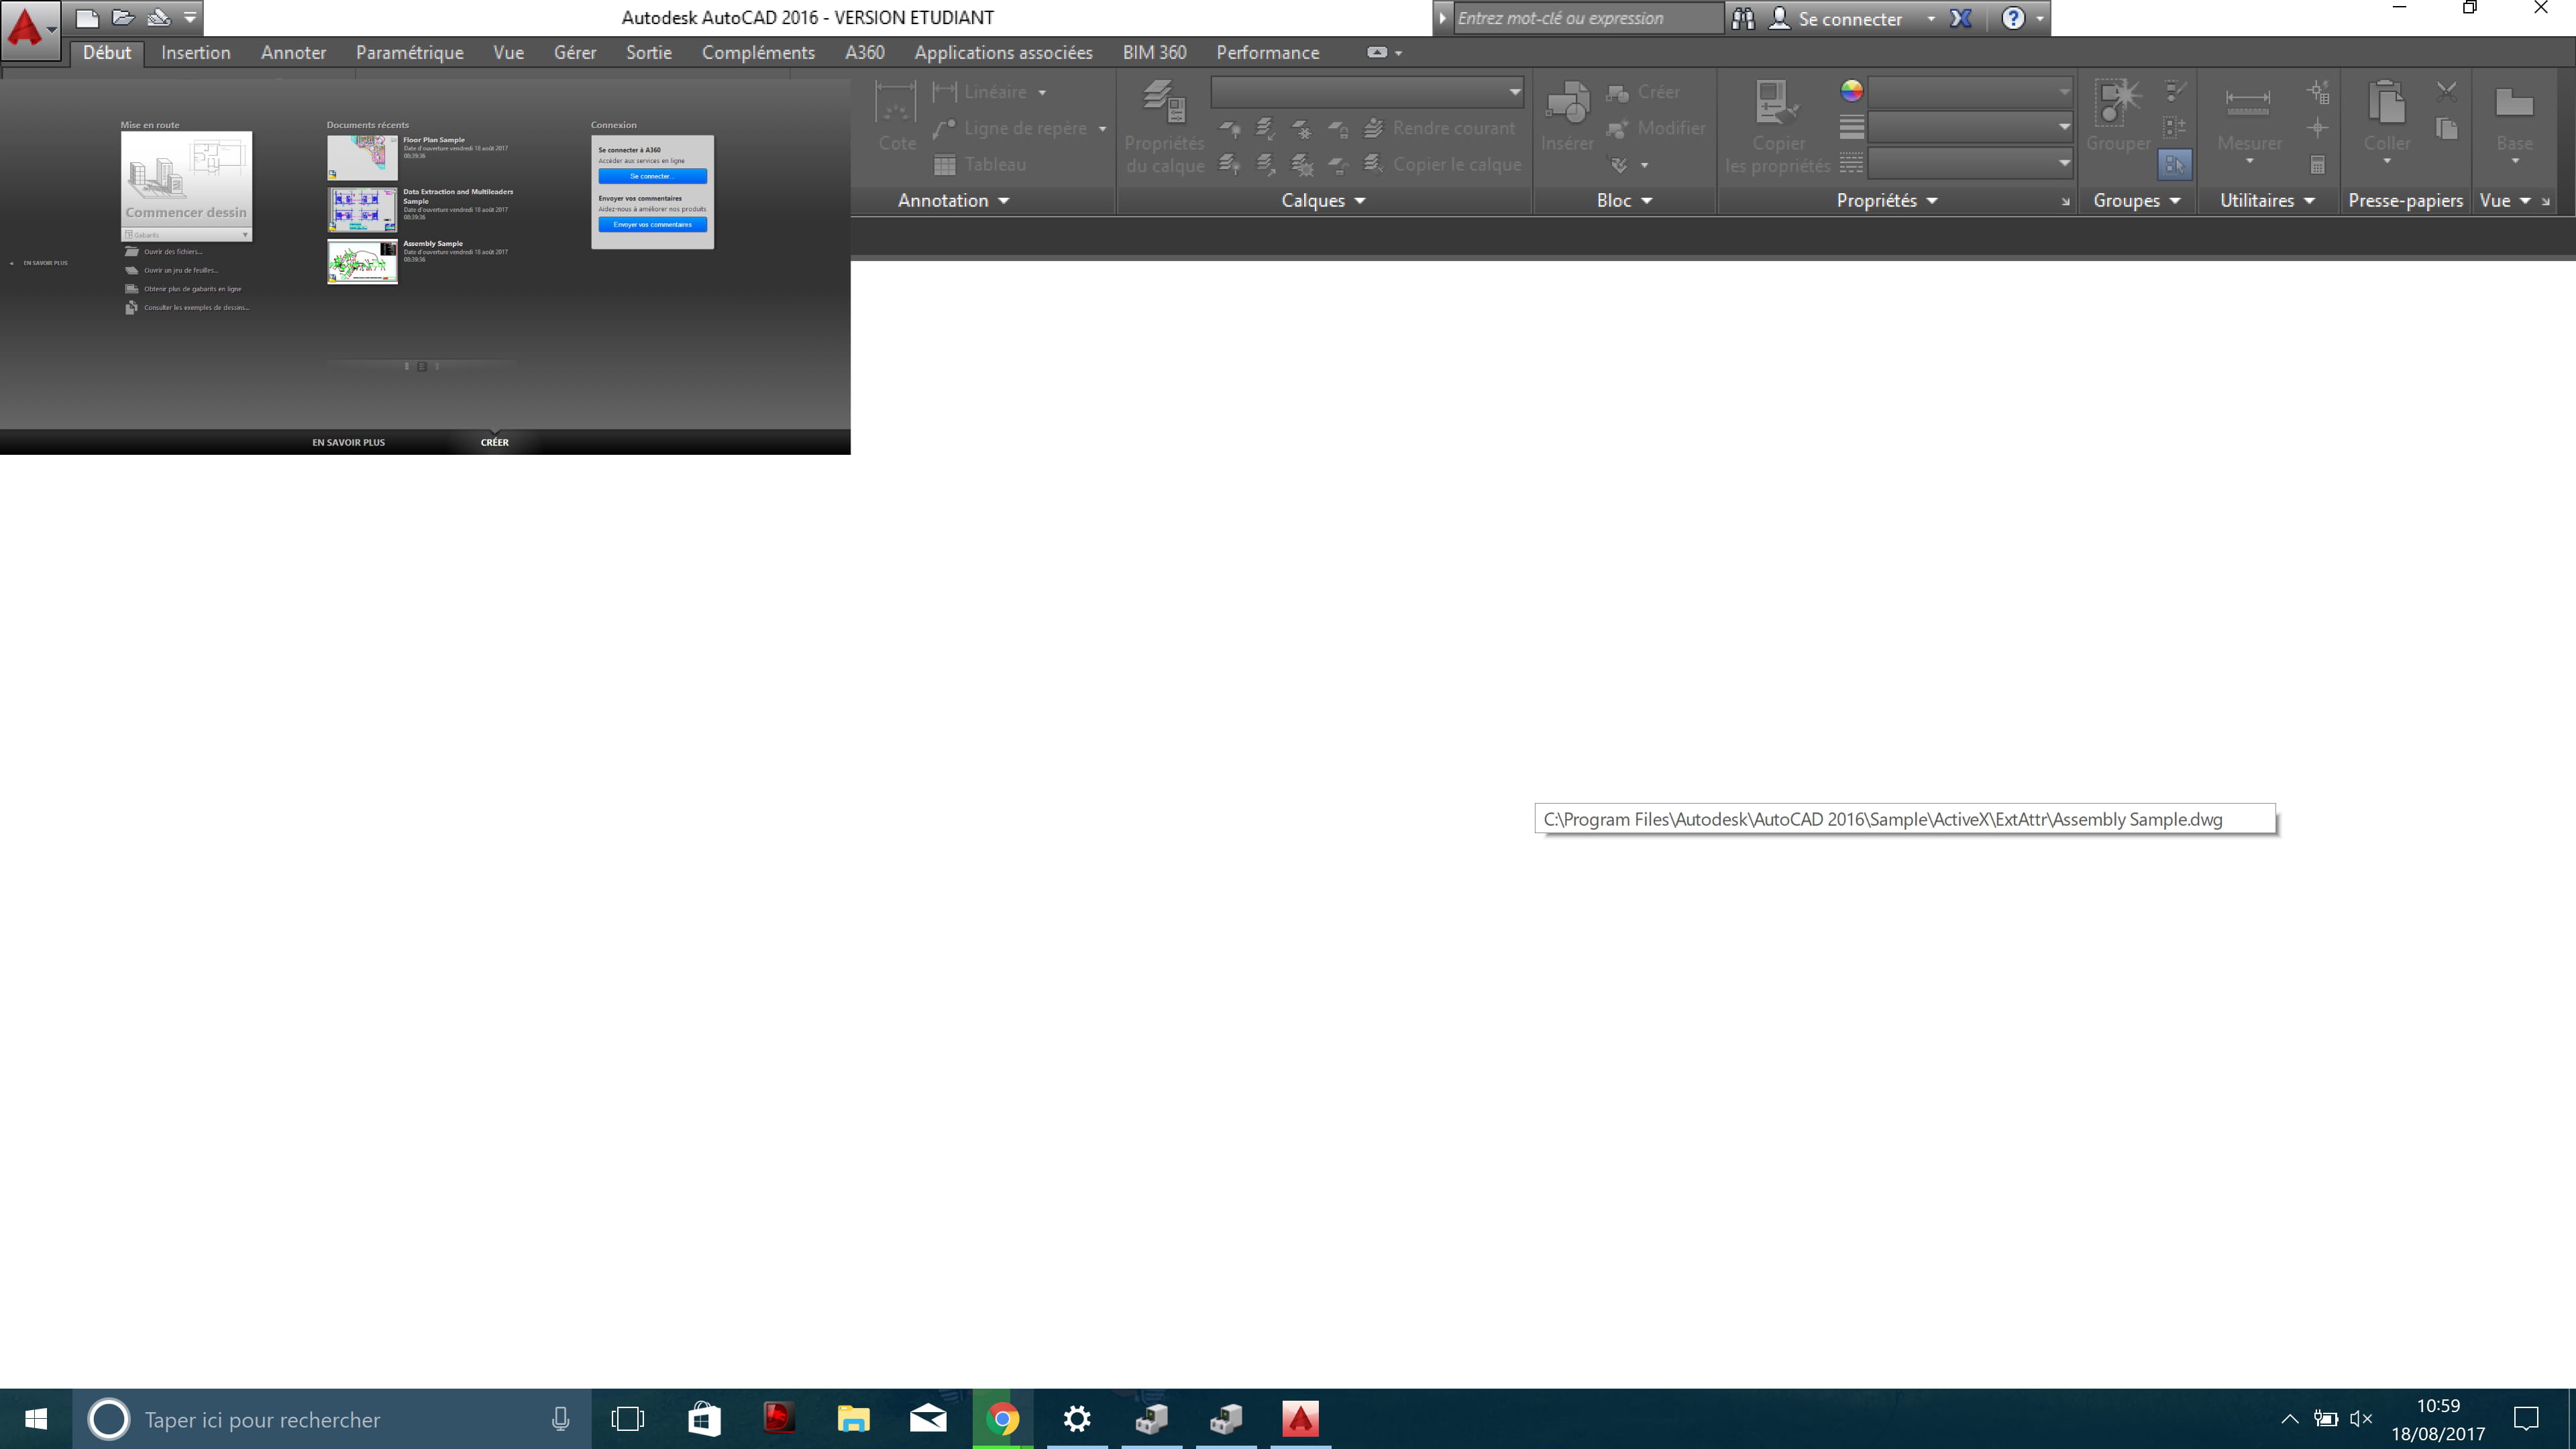Click the Commencer dessin tile
This screenshot has width=2576, height=1449.
(186, 178)
